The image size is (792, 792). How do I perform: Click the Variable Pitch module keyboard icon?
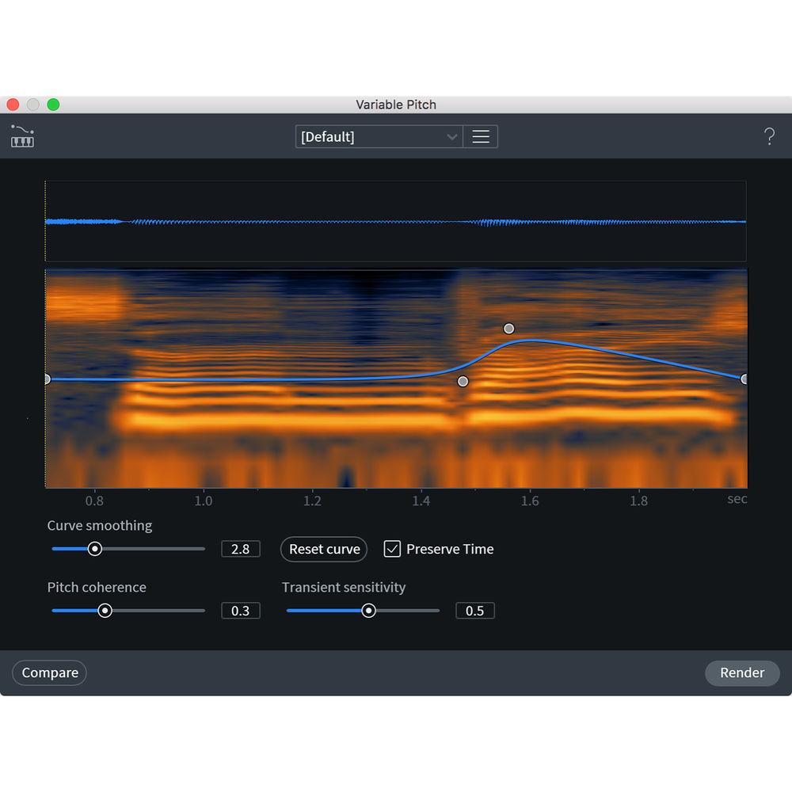(x=21, y=136)
